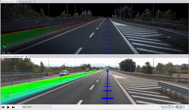The image size is (189, 110).
Task: Click the VE: 1.0 vertical exaggeration label
Action: [6, 53]
